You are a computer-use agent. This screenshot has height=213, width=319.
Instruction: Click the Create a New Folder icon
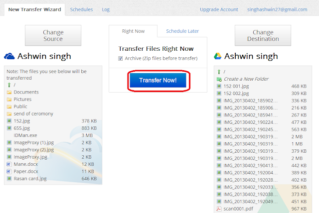(x=219, y=79)
